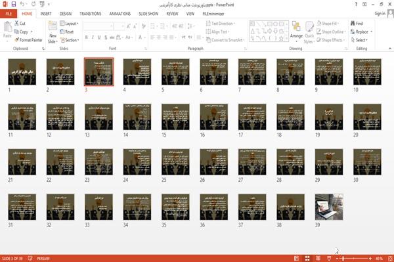This screenshot has width=394, height=262.
Task: Click the zoom in plus button
Action: click(x=370, y=259)
